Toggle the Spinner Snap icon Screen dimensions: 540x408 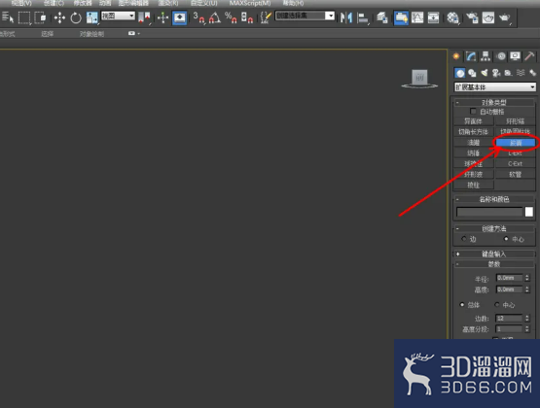(x=247, y=17)
